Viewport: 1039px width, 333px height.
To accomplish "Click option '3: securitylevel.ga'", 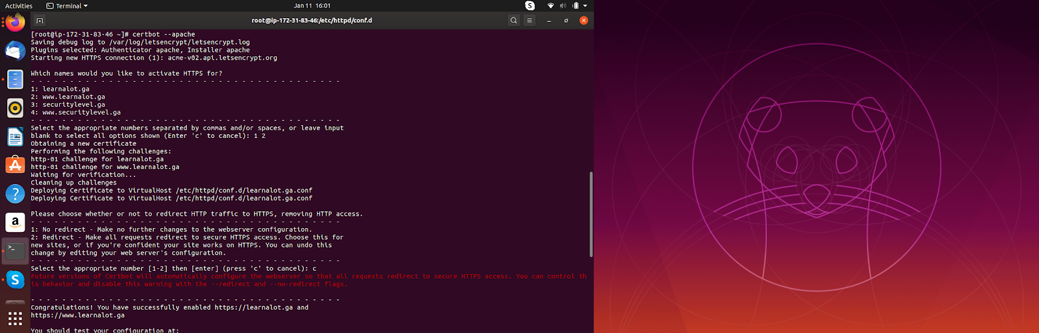I will 68,104.
